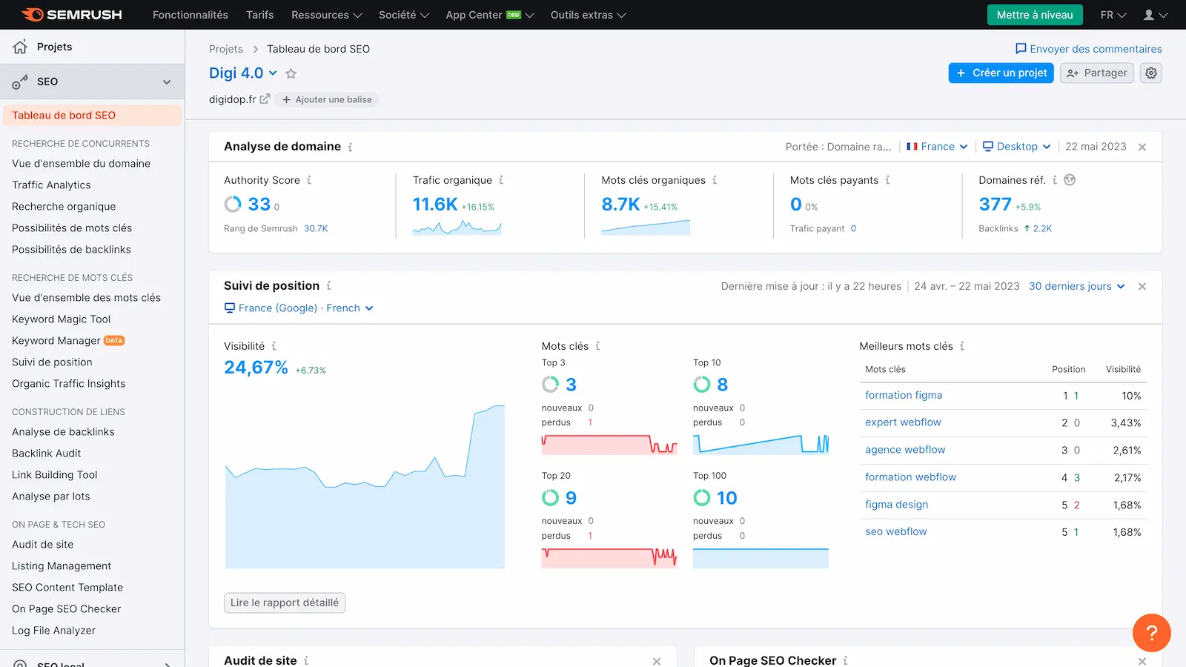Close the Suivi de position widget
The height and width of the screenshot is (667, 1186).
[x=1142, y=286]
